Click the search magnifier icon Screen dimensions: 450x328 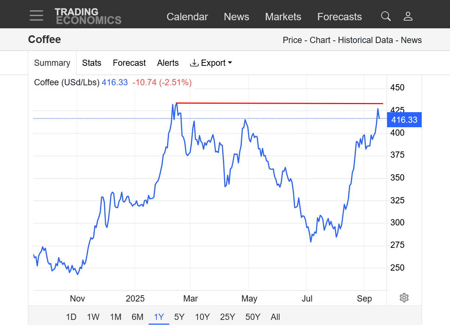(386, 16)
